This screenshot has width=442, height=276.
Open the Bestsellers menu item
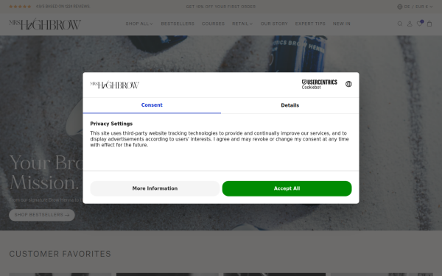(178, 24)
